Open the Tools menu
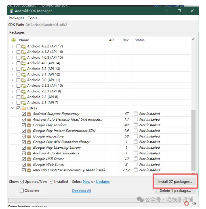Screen dimensions: 206x209 click(33, 18)
